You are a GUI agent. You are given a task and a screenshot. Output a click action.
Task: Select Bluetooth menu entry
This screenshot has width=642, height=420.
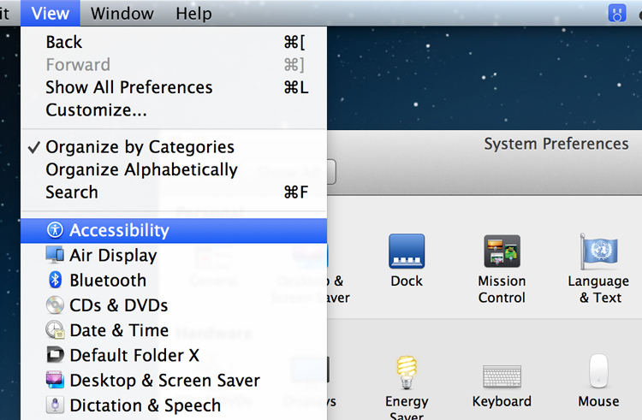[174, 280]
